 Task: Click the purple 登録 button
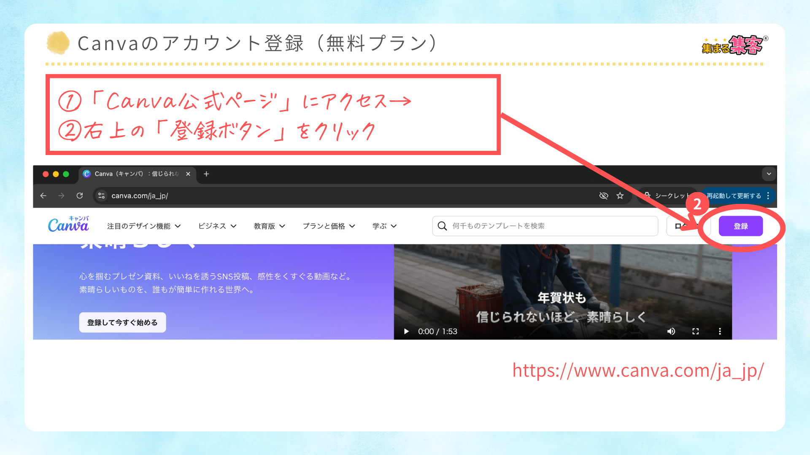pos(741,226)
